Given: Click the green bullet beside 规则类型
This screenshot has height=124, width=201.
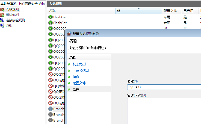Looking at the screenshot, I should click(x=69, y=64).
